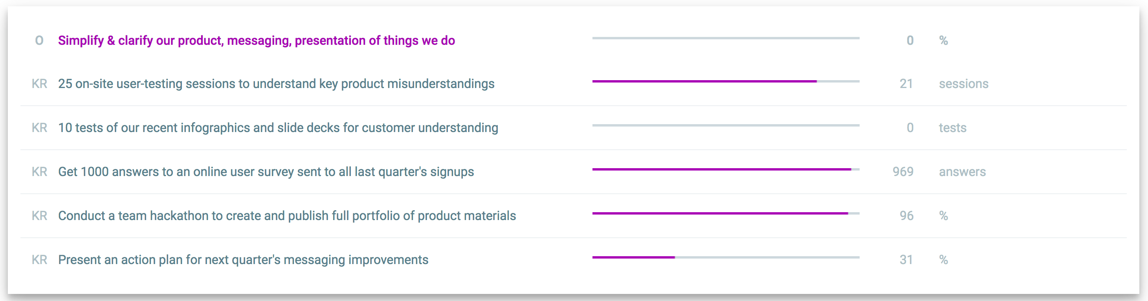Screen dimensions: 1148x301
Task: Click the KR badge beside action plan
Action: (x=39, y=259)
